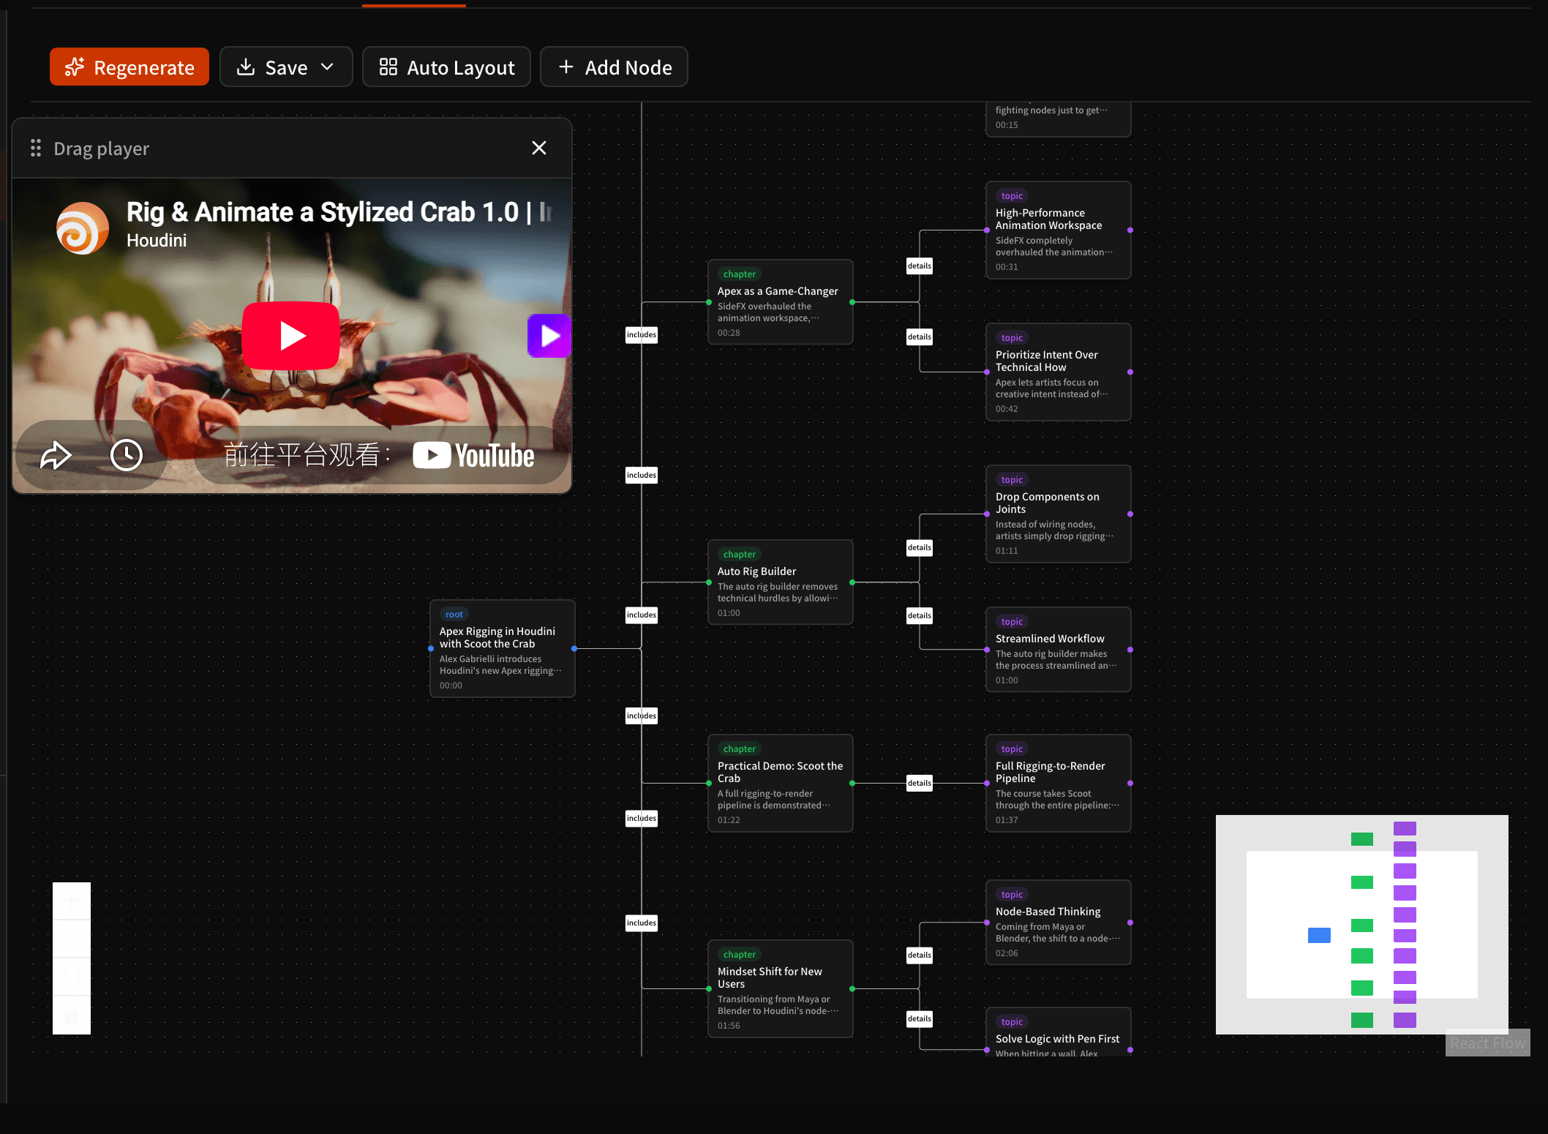Viewport: 1548px width, 1134px height.
Task: Click the blue root node in minimap
Action: tap(1319, 936)
